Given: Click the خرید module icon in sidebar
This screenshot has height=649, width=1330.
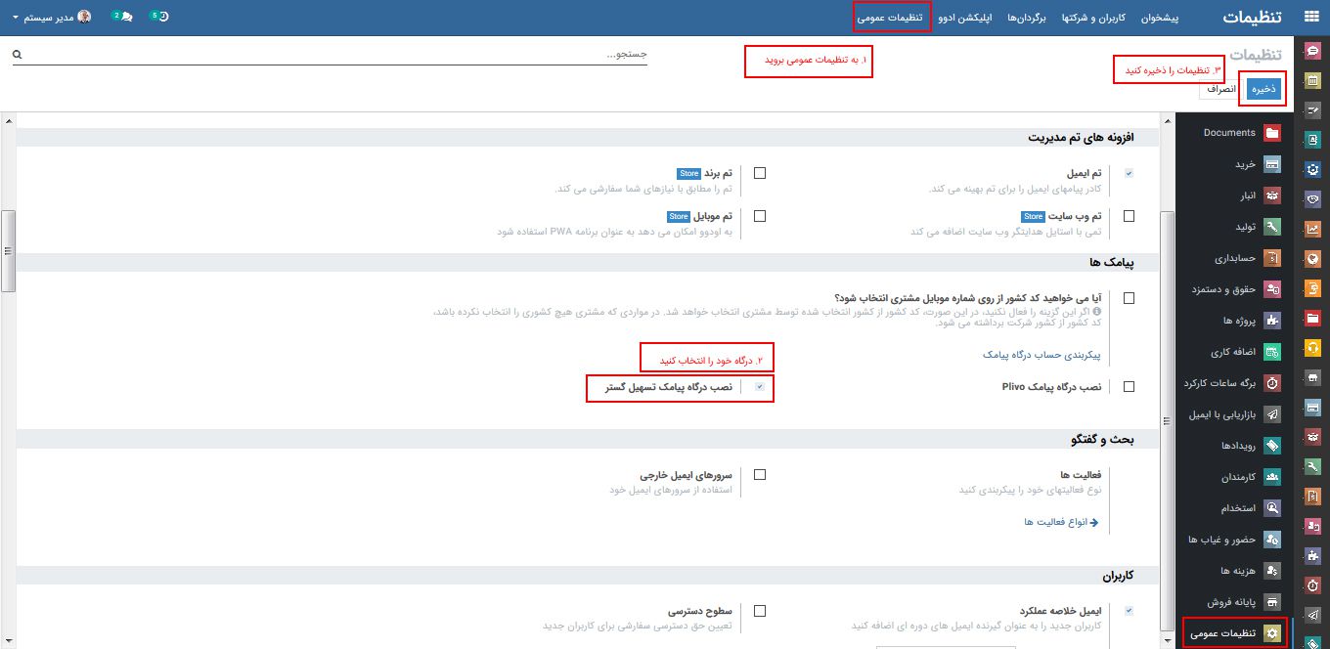Looking at the screenshot, I should (1271, 164).
